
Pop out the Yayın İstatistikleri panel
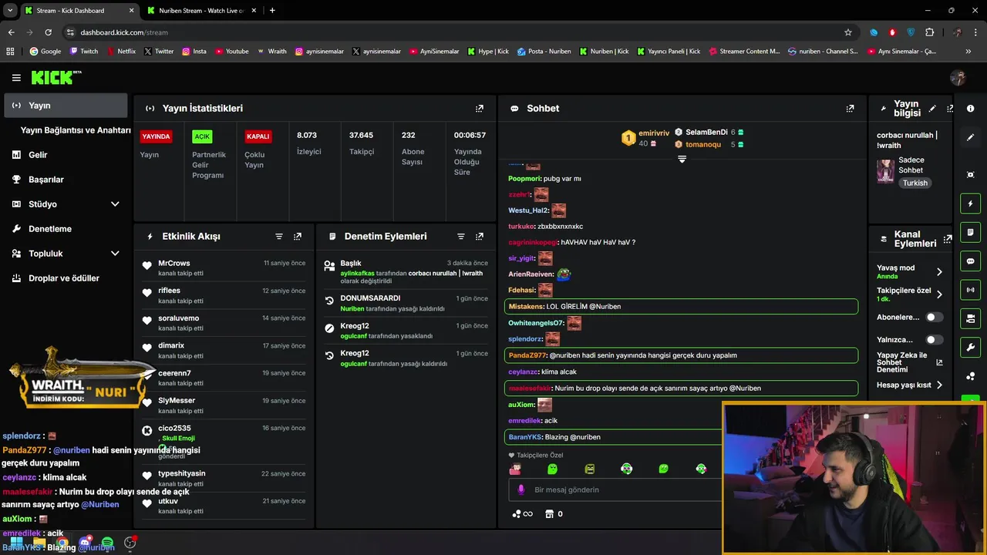tap(480, 109)
